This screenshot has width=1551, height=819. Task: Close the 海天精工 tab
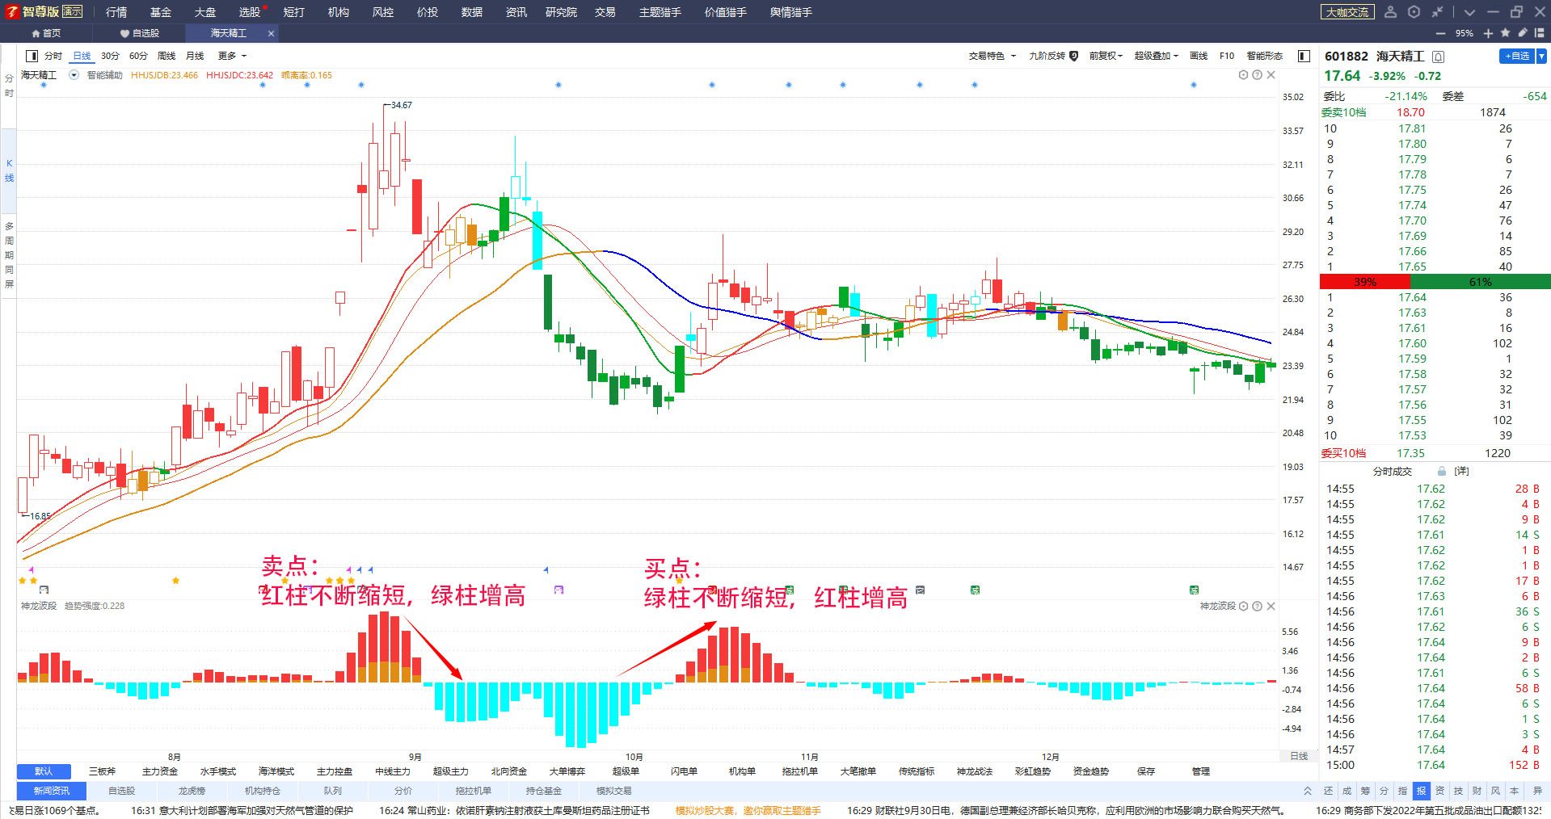[271, 33]
